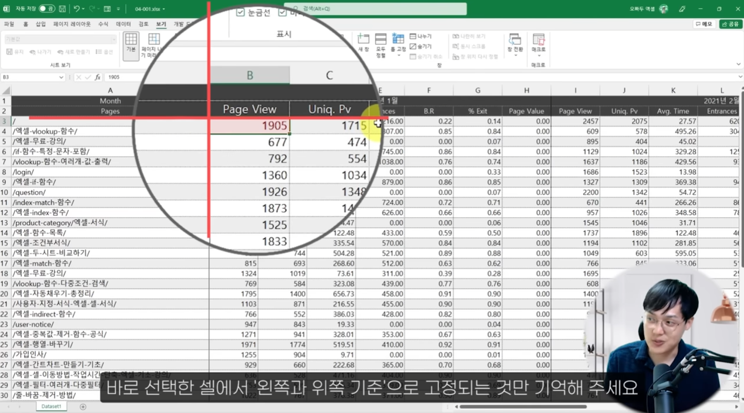Switch to the 데이터 ribbon tab
744x413 pixels.
coord(123,24)
